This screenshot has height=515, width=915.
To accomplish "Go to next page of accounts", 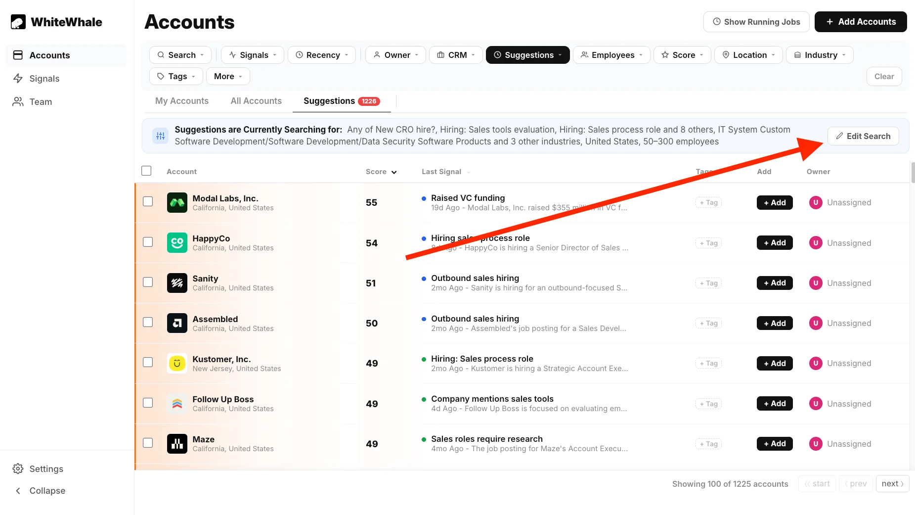I will click(x=892, y=483).
